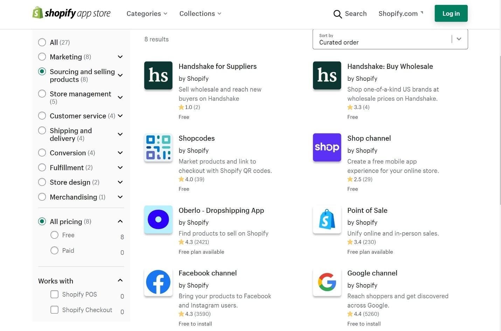Open the Oberlo dropshipping app icon
The image size is (501, 331).
158,220
